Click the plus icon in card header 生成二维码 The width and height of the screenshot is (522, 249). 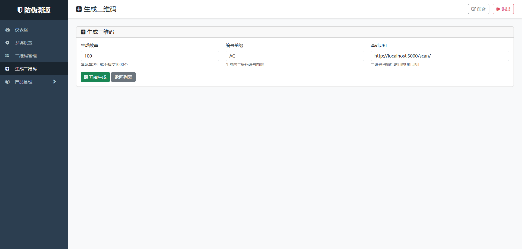pos(83,32)
